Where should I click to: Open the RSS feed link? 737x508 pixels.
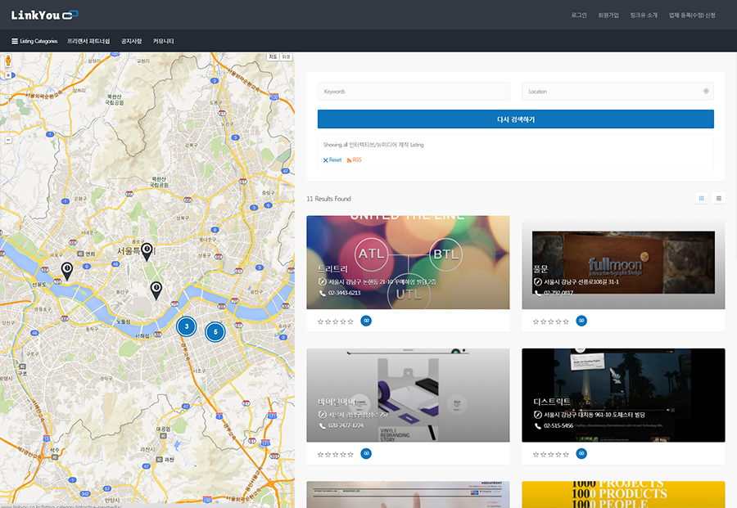354,160
